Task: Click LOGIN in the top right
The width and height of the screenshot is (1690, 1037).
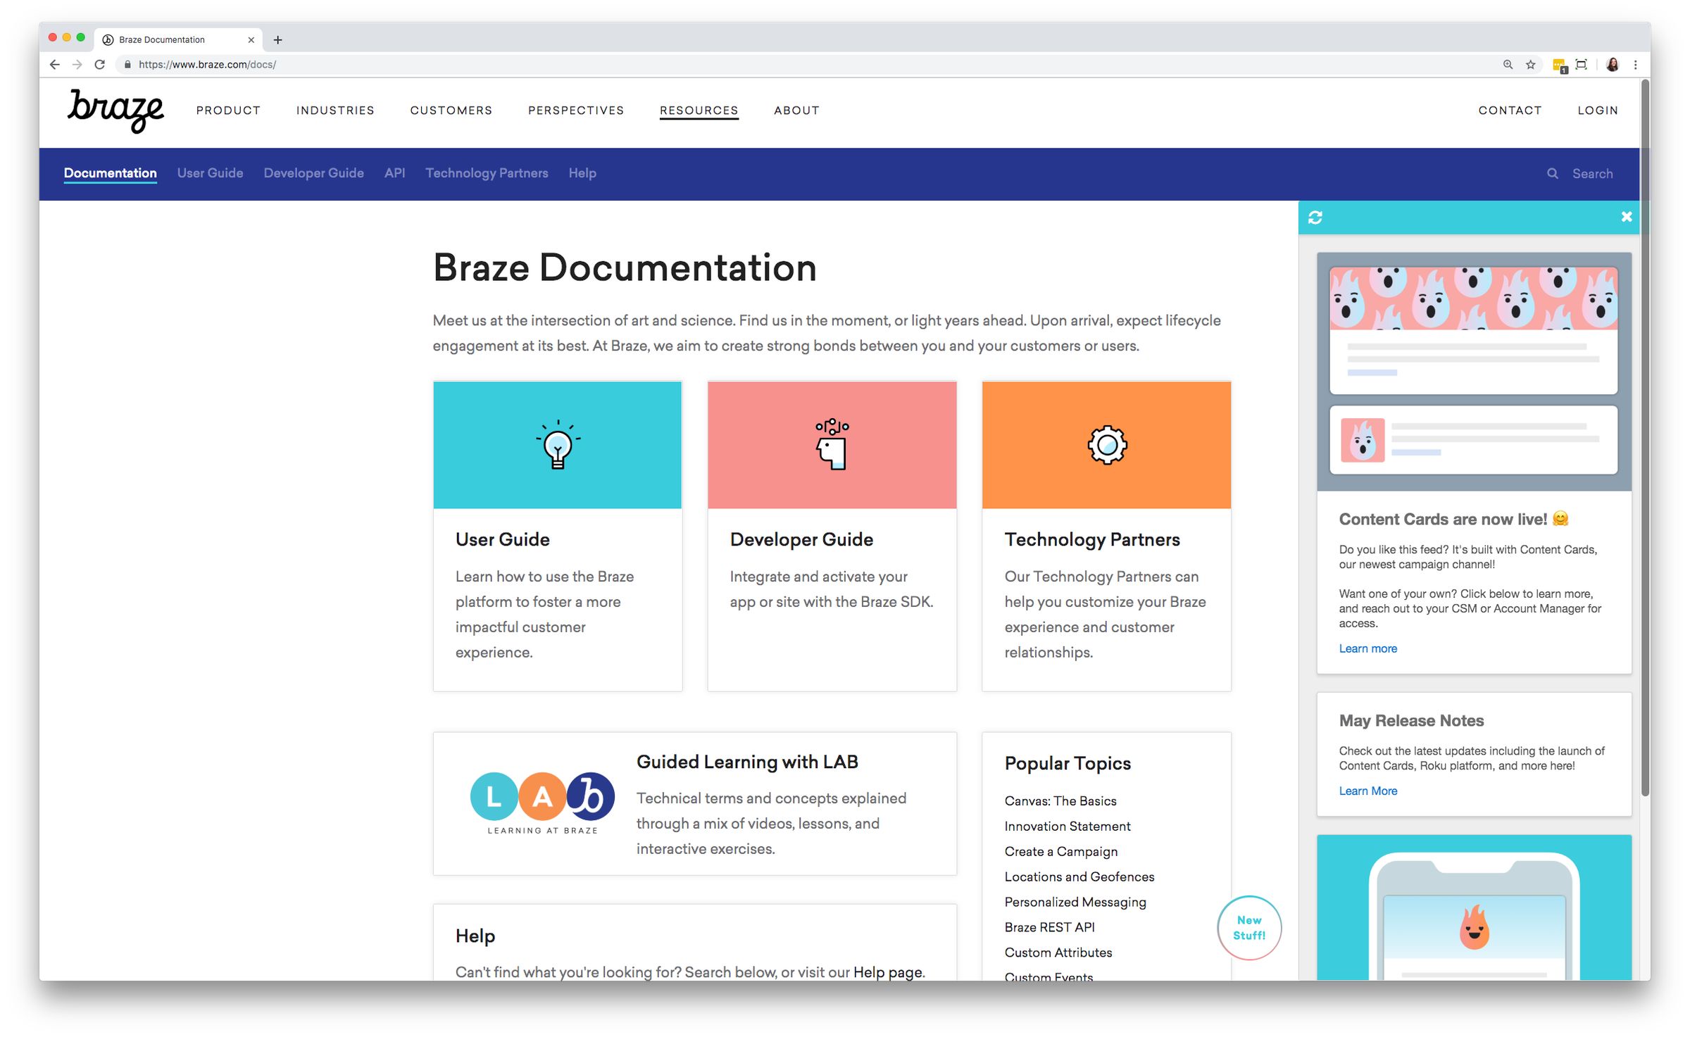Action: [1598, 110]
